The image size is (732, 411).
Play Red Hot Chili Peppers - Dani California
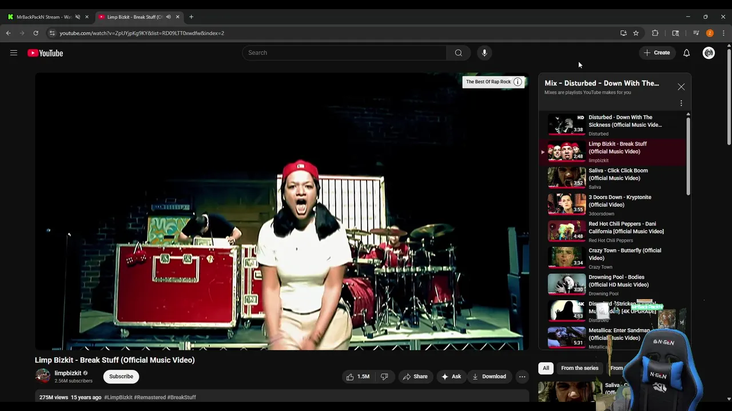click(x=613, y=232)
